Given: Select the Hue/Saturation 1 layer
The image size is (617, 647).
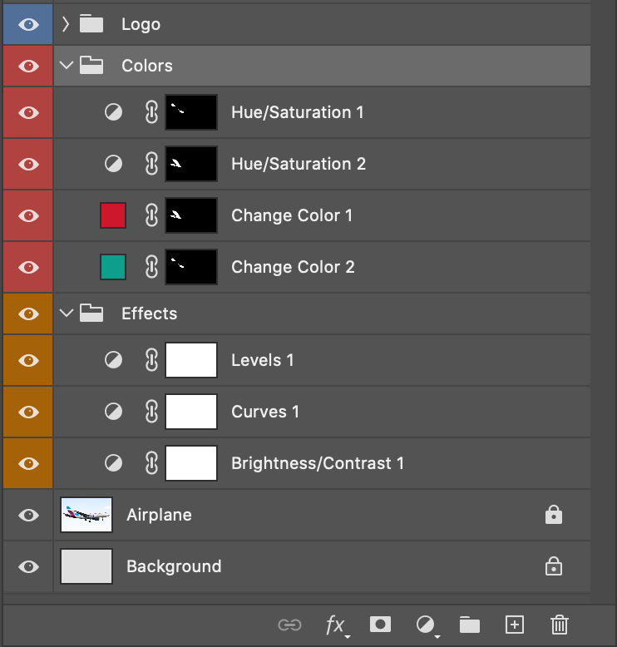Looking at the screenshot, I should click(297, 112).
